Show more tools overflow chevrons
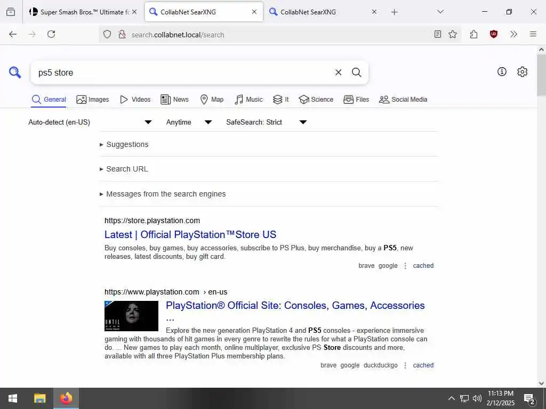The image size is (546, 409). click(513, 34)
